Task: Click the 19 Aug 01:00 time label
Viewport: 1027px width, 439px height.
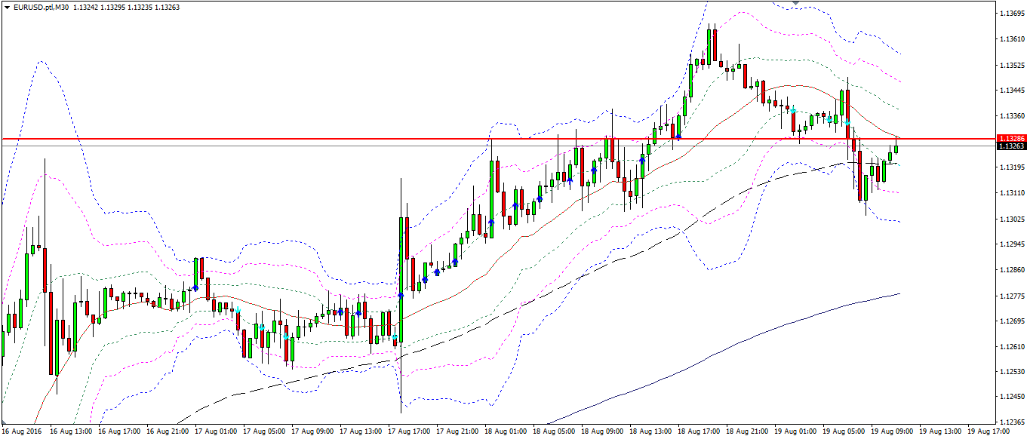Action: click(795, 432)
